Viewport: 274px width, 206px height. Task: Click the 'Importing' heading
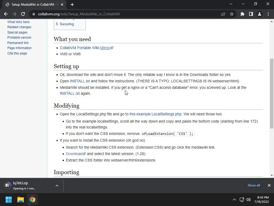tap(66, 172)
